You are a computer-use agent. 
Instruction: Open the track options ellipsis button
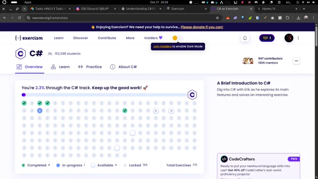pos(296,61)
